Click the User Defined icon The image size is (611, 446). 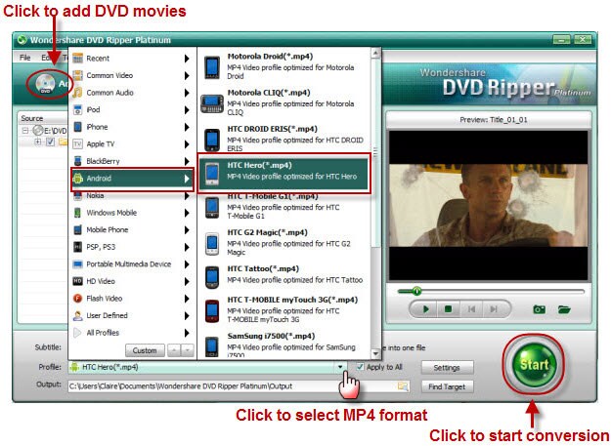pos(77,315)
